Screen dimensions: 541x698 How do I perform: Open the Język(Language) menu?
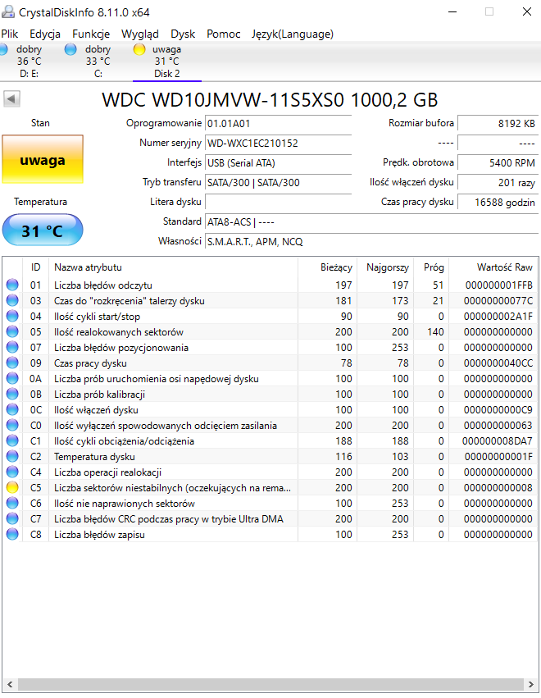coord(293,34)
